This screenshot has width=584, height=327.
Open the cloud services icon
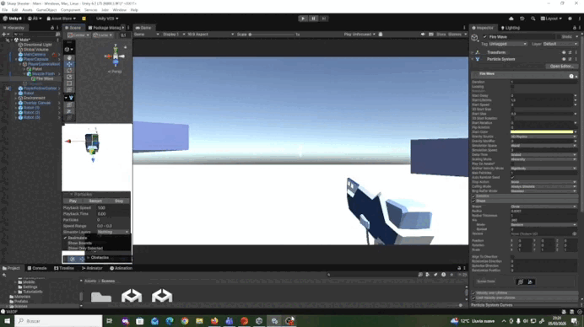click(511, 19)
